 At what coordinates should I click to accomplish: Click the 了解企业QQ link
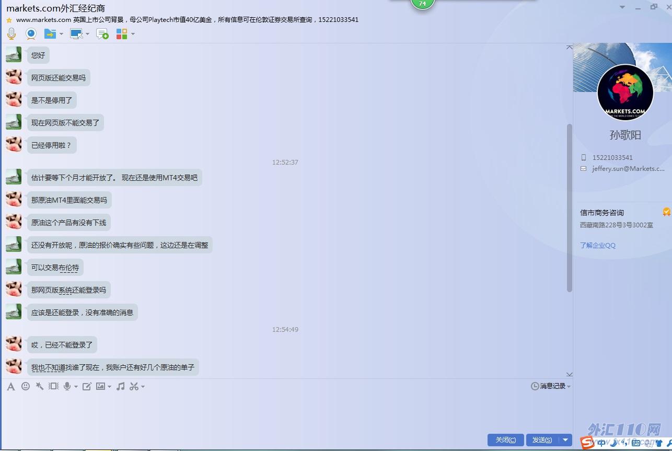[598, 246]
